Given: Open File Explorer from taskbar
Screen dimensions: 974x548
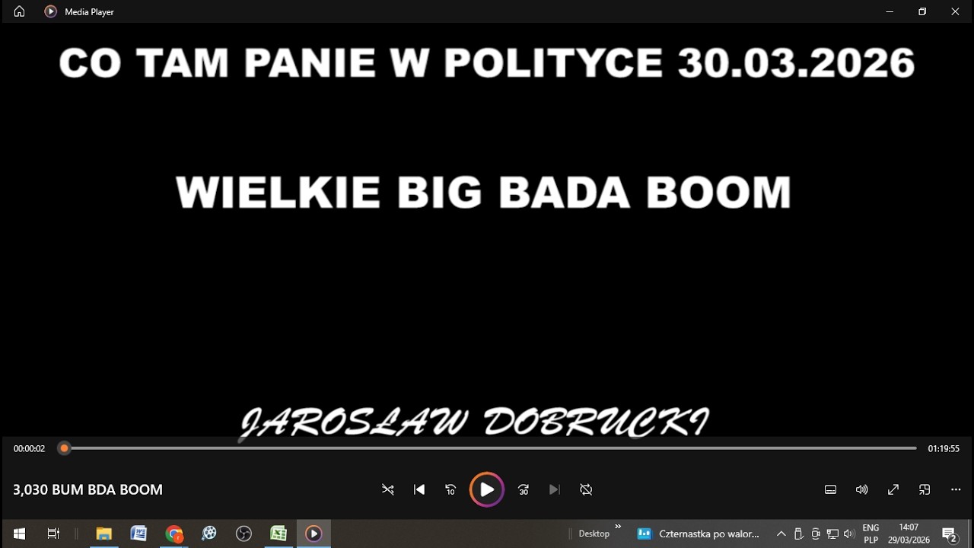Looking at the screenshot, I should pyautogui.click(x=103, y=534).
